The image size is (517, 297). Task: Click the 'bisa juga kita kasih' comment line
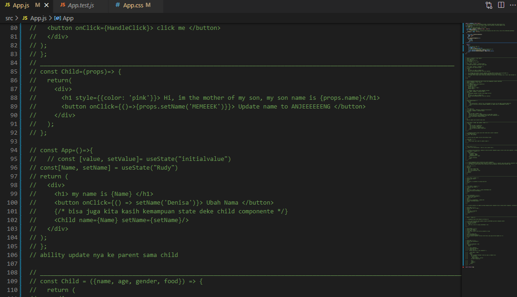click(x=171, y=211)
